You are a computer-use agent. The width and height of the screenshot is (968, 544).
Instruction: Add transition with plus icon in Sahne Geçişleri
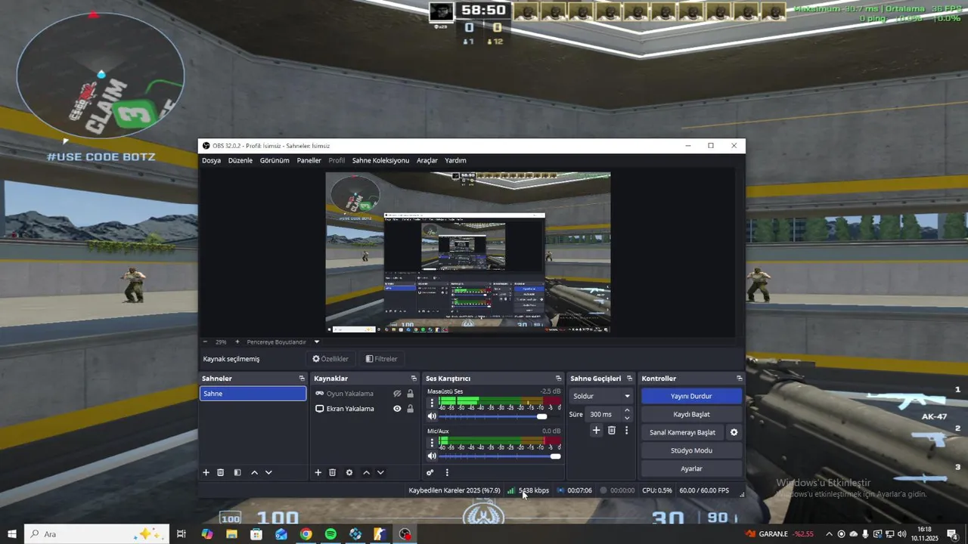point(596,430)
